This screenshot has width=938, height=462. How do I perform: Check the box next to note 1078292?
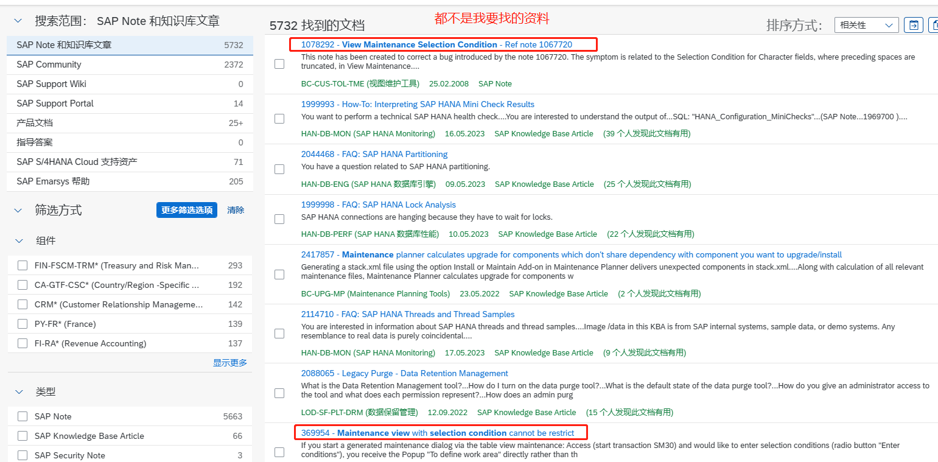[x=279, y=63]
